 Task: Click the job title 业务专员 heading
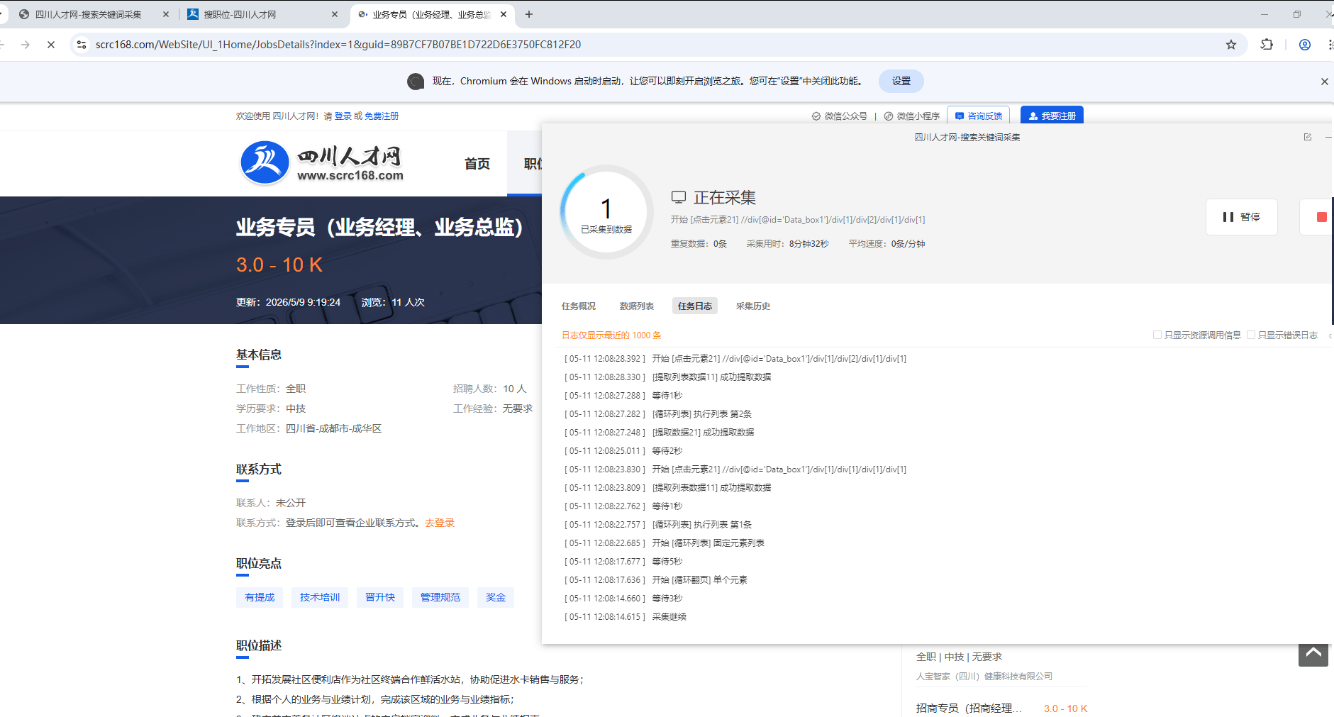(x=379, y=227)
